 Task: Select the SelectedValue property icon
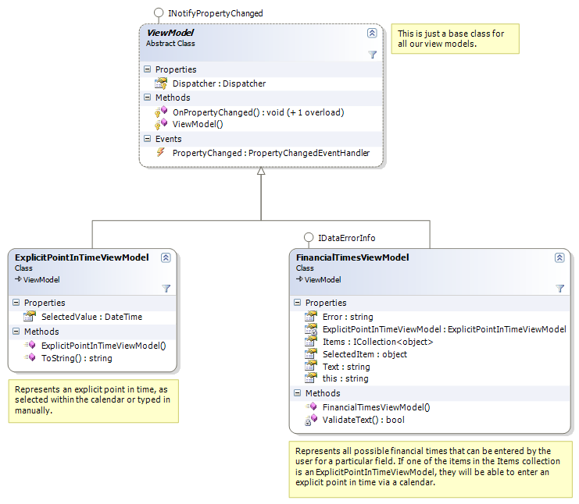coord(30,316)
